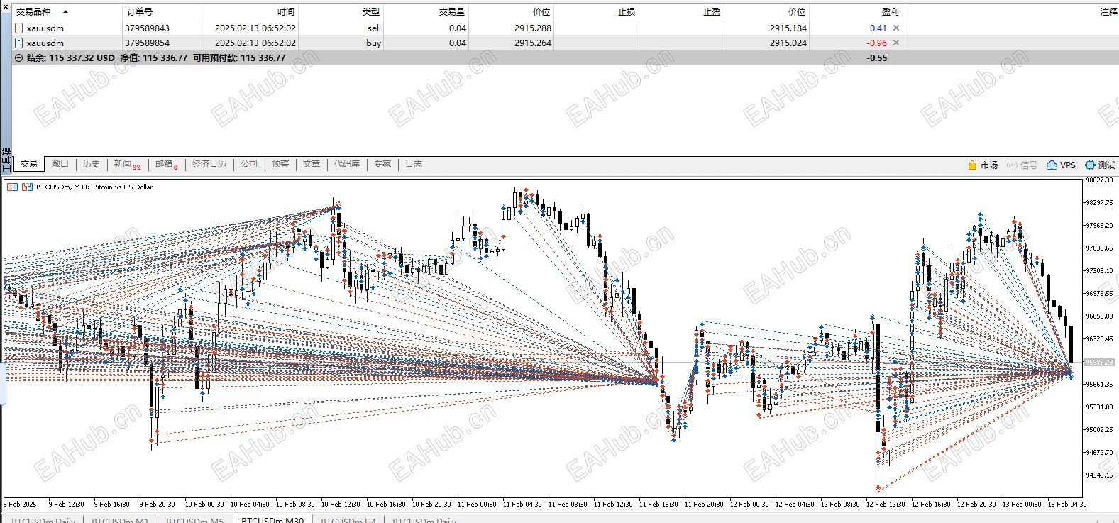
Task: Click the 可用预付款: 115 336.77 text
Action: click(239, 58)
